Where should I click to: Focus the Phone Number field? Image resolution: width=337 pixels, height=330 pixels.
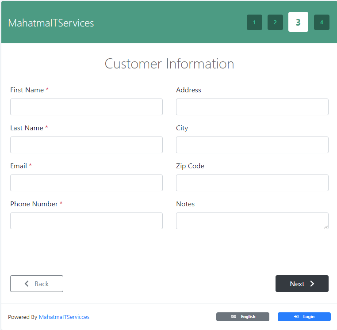pyautogui.click(x=86, y=221)
